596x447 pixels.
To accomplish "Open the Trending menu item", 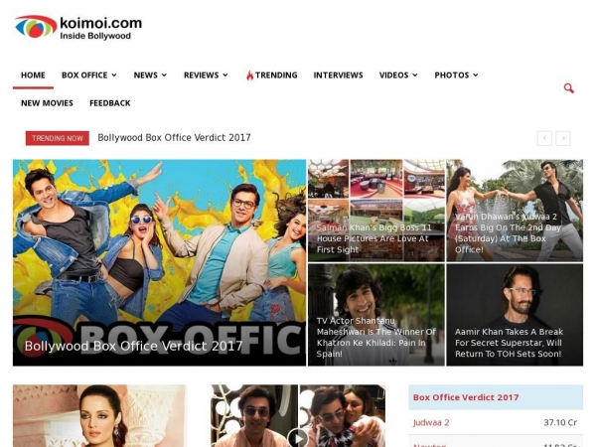I will 276,75.
